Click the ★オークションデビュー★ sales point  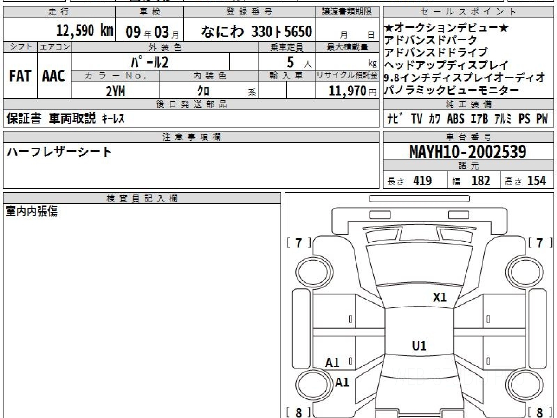[447, 28]
